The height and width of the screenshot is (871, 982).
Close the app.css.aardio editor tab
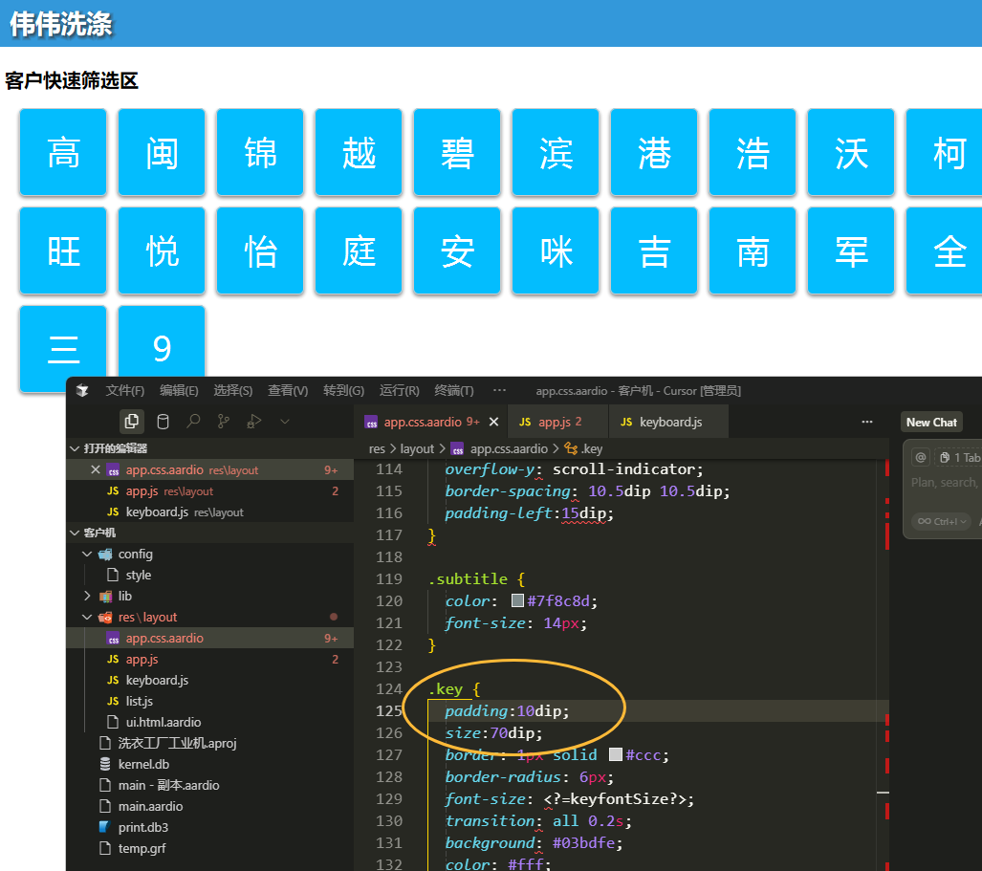tap(493, 422)
